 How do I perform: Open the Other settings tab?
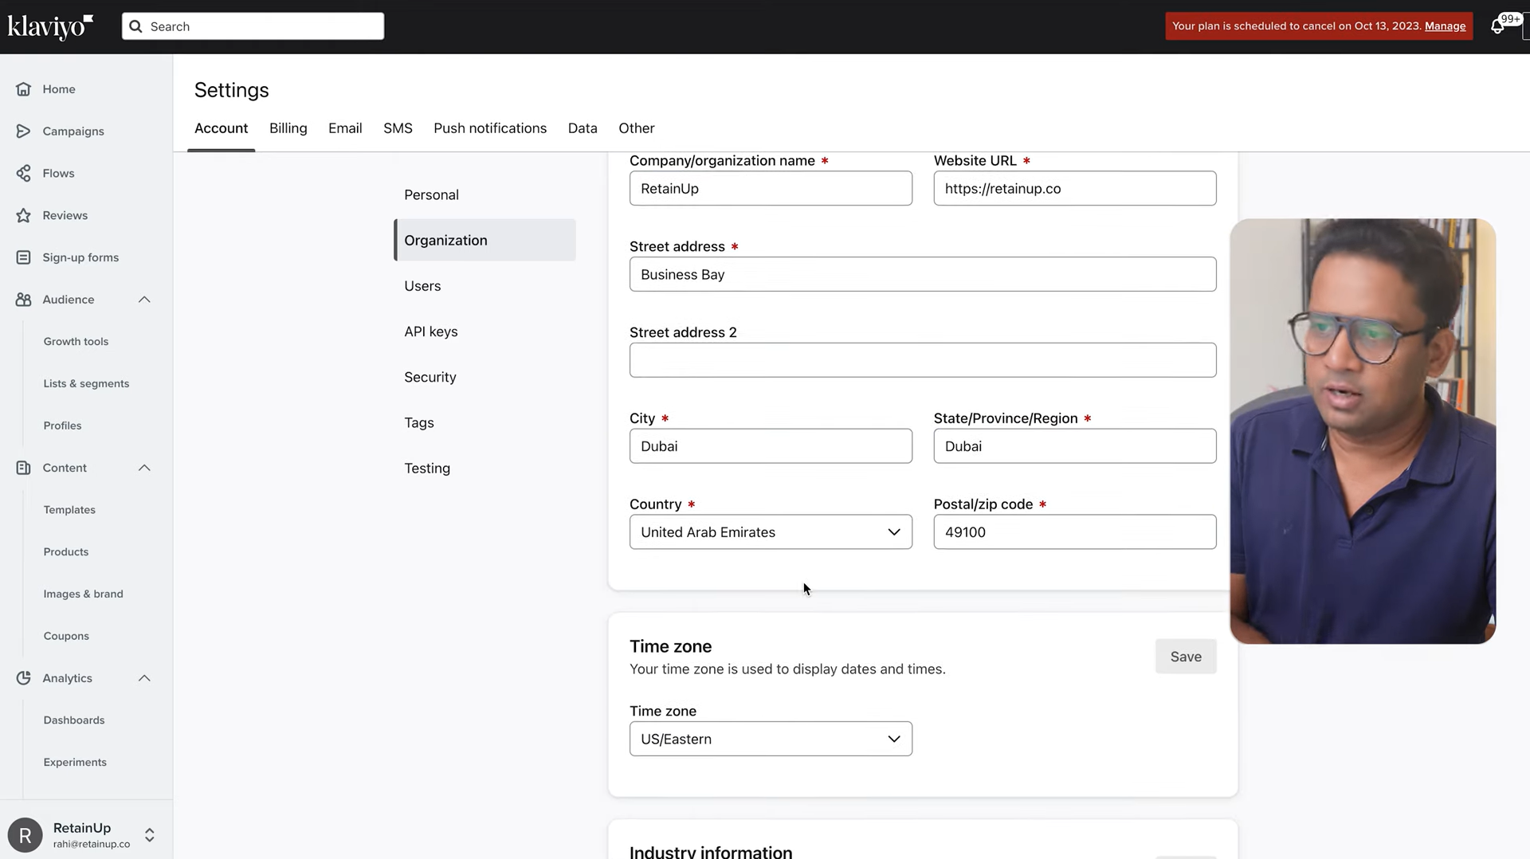637,128
